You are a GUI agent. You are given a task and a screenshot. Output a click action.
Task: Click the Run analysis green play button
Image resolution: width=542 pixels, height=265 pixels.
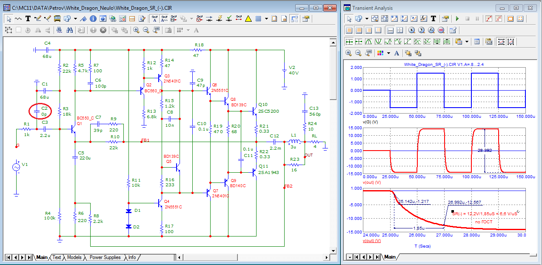(457, 19)
